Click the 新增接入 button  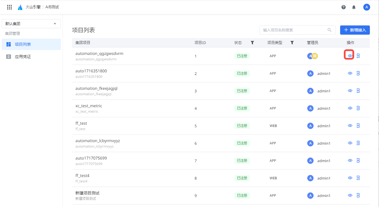click(355, 30)
